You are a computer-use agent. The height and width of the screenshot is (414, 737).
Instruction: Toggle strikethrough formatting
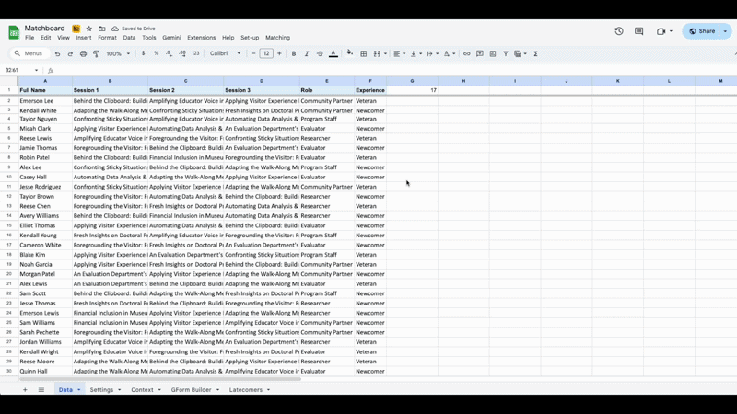(320, 53)
